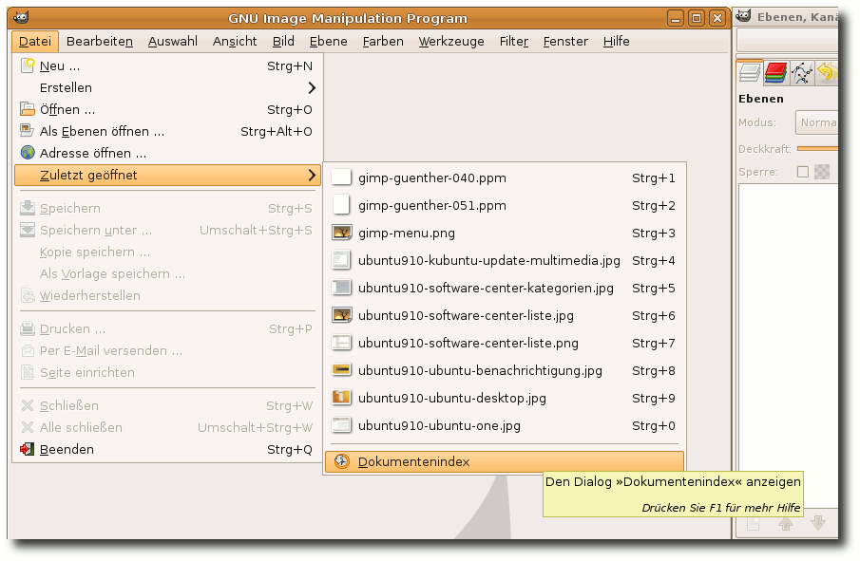Open the Filter menu
This screenshot has width=860, height=561.
[513, 42]
